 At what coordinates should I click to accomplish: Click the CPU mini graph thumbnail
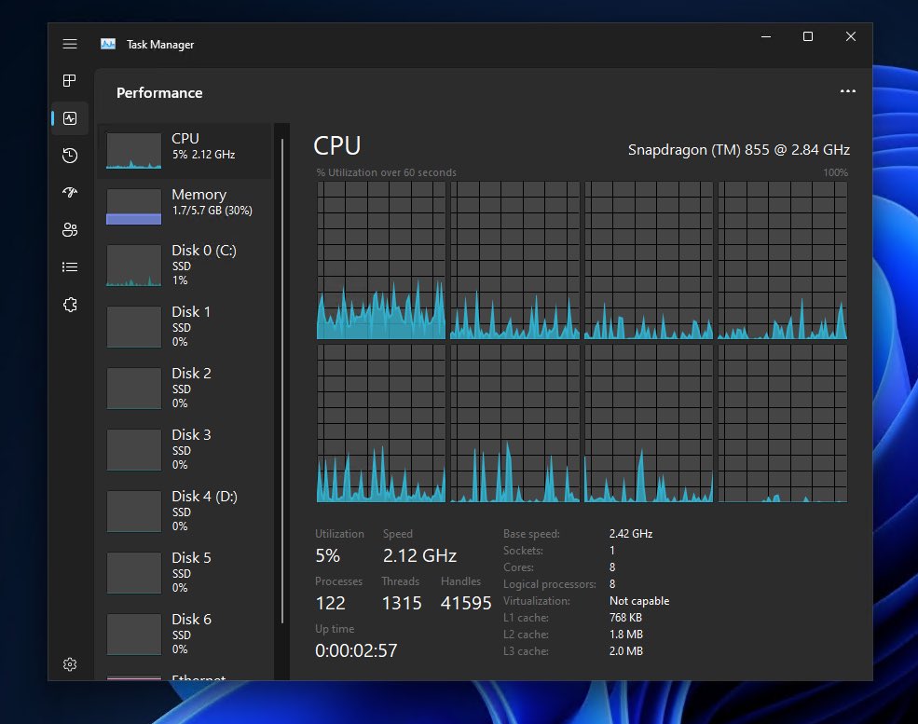[133, 150]
